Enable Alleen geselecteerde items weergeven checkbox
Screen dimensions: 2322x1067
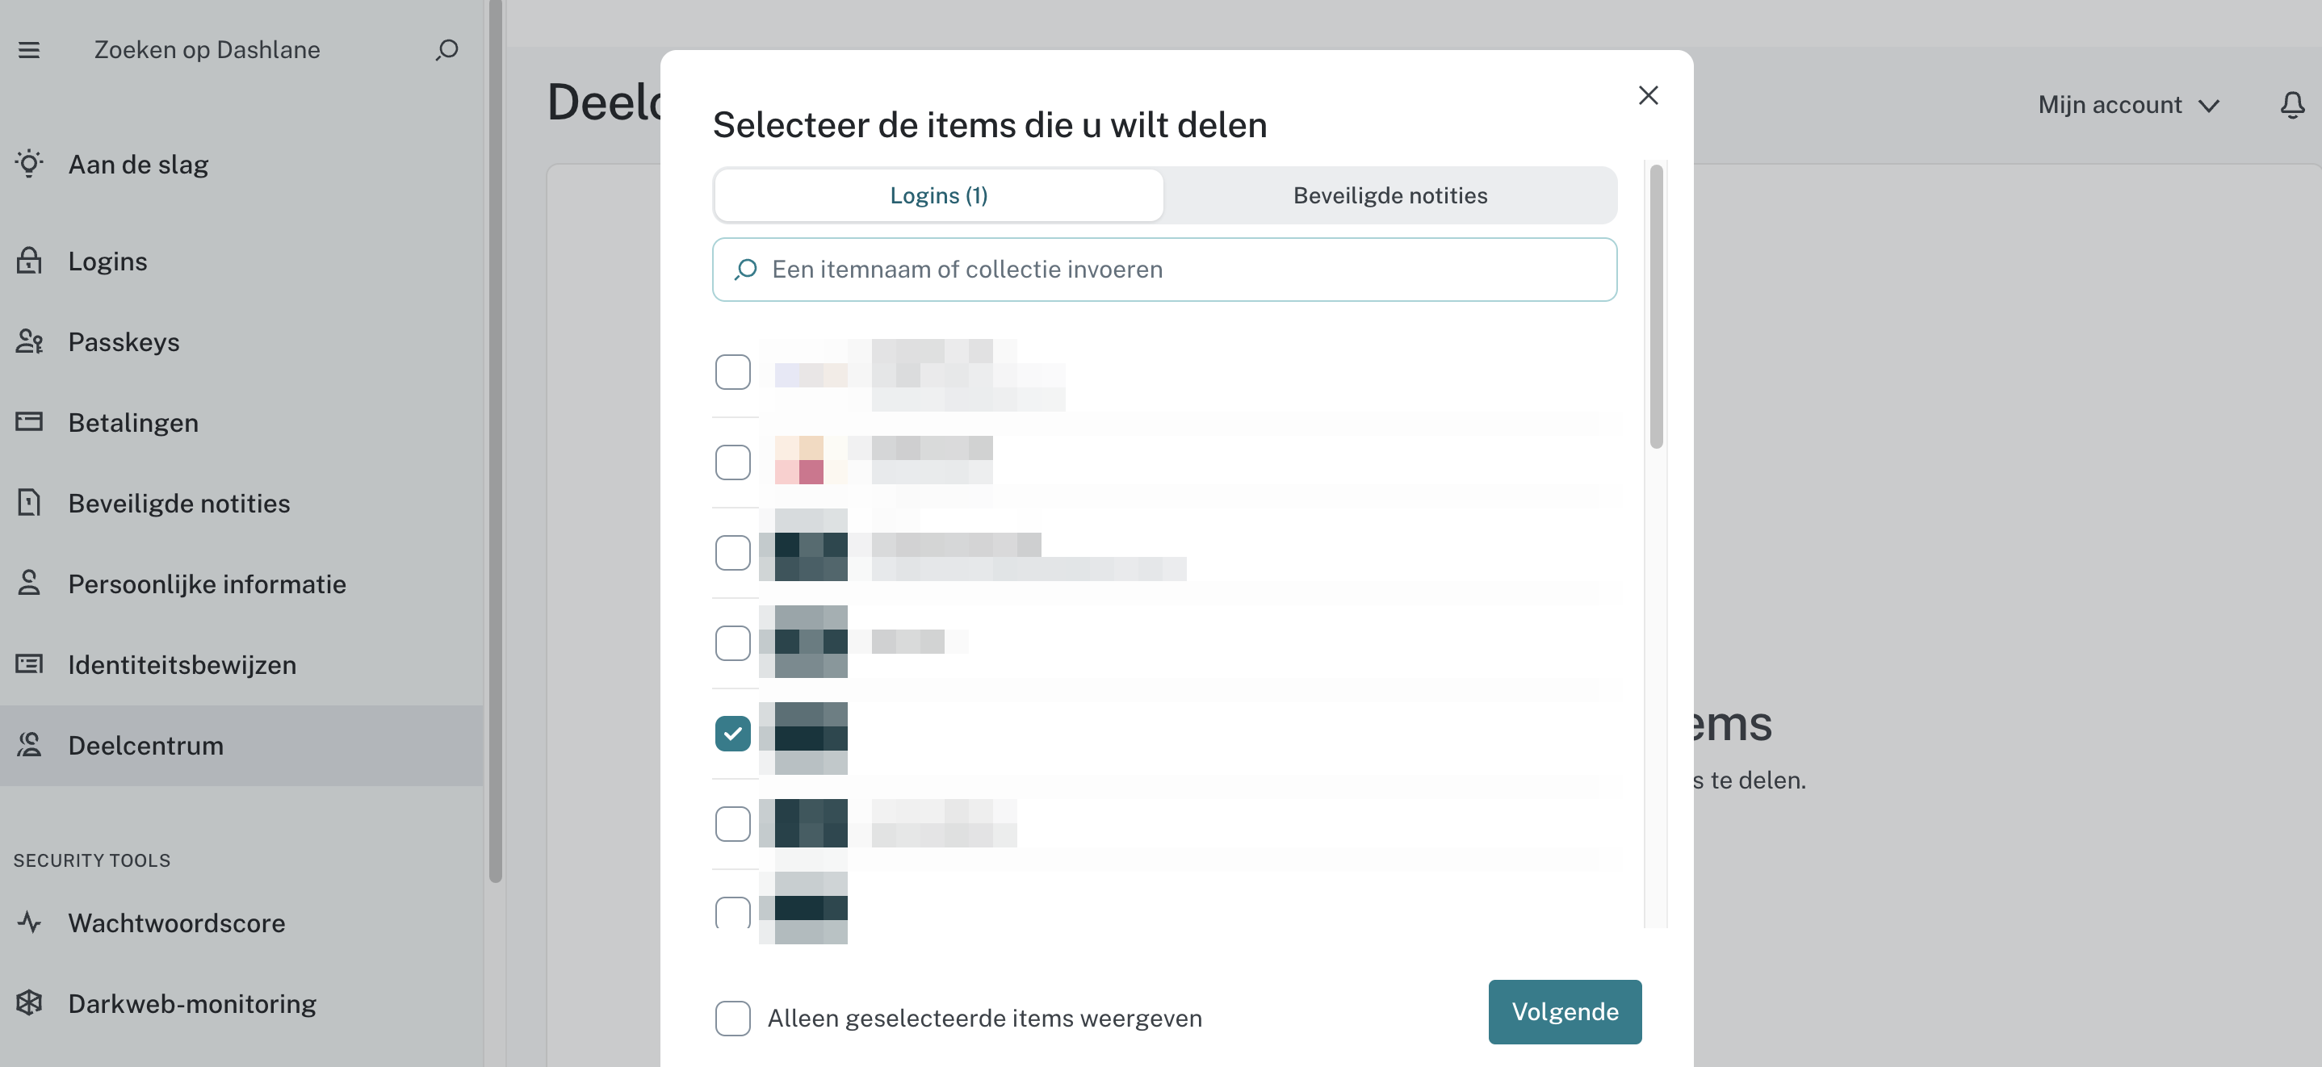coord(731,1017)
